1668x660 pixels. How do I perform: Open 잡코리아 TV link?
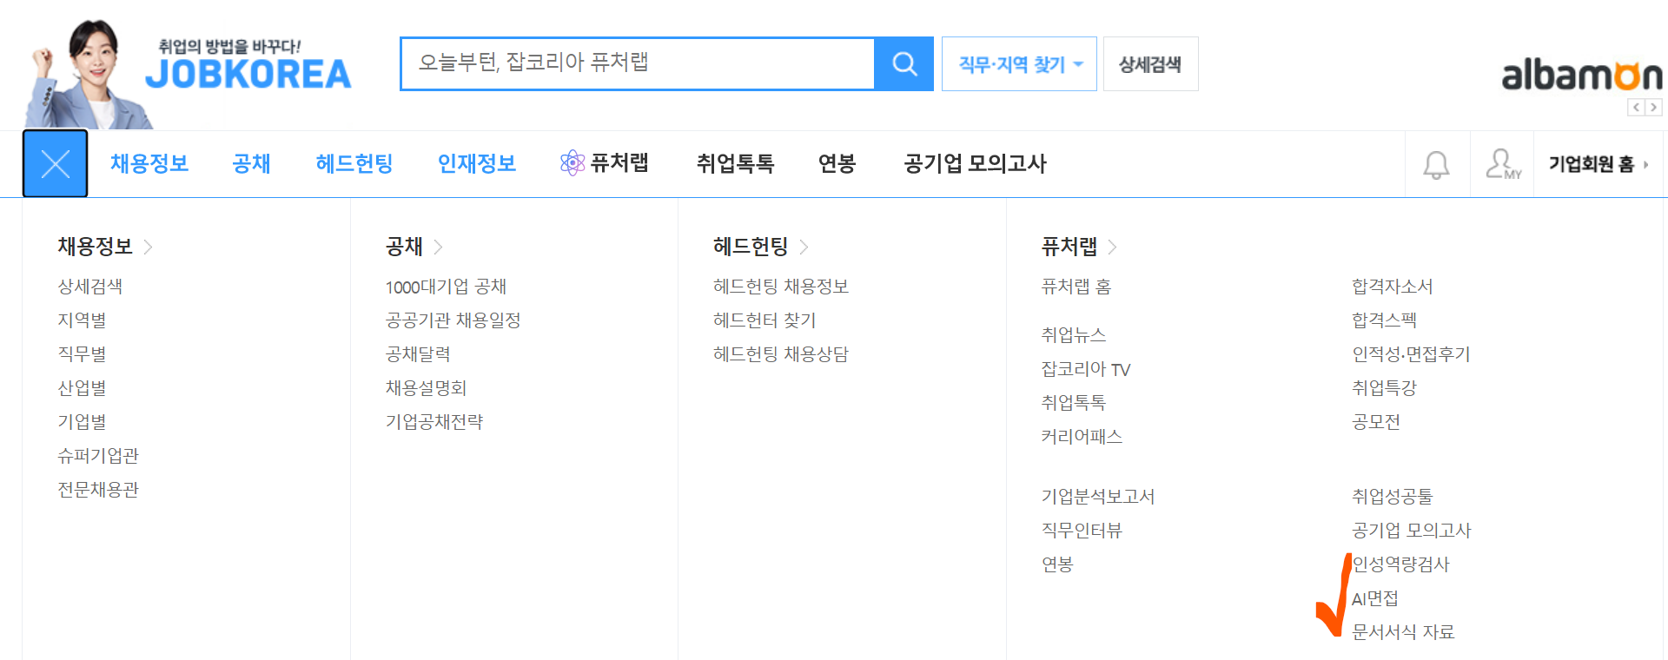1086,369
